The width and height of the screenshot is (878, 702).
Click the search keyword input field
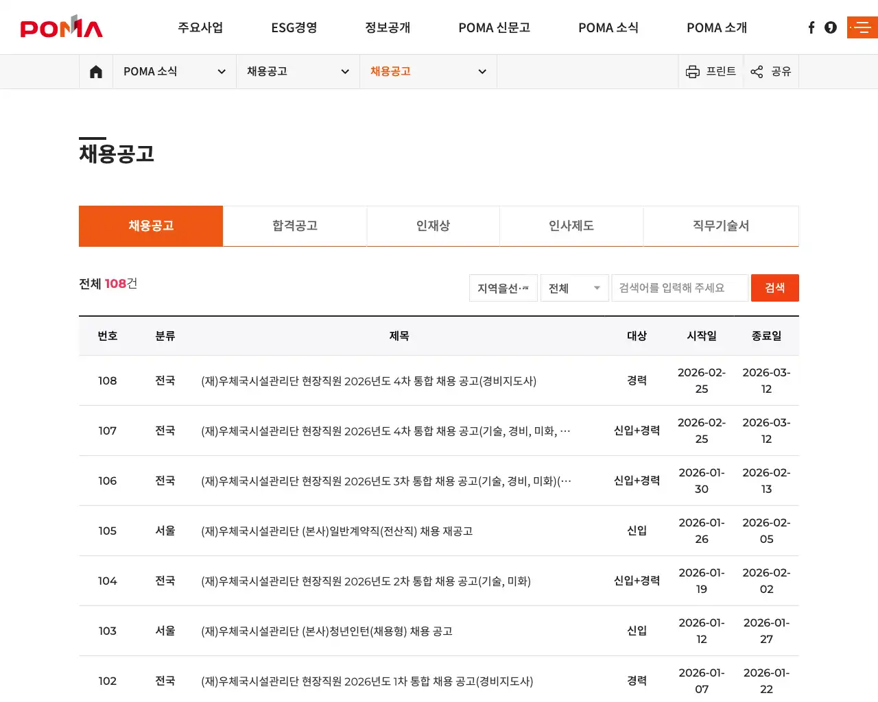[x=680, y=288]
